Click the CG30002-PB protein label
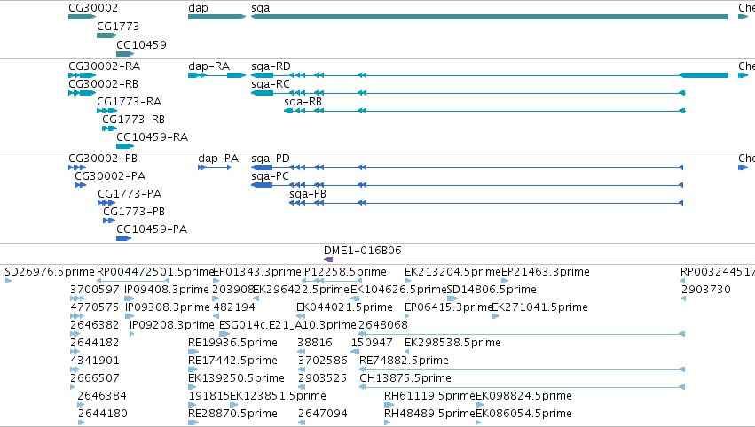 (x=103, y=159)
